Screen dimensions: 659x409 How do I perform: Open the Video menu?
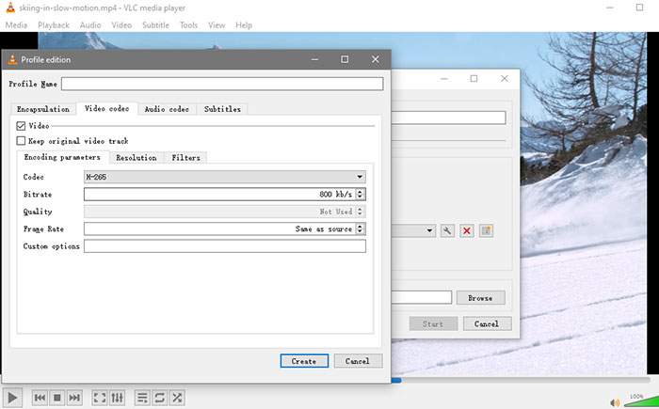(121, 25)
